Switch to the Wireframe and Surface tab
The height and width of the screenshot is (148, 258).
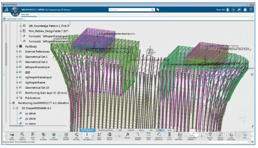point(106,130)
